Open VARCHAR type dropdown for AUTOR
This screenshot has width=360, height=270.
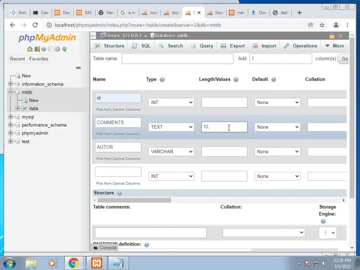coord(171,152)
